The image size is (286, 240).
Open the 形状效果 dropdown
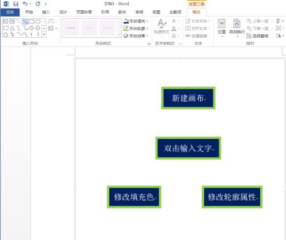click(136, 35)
